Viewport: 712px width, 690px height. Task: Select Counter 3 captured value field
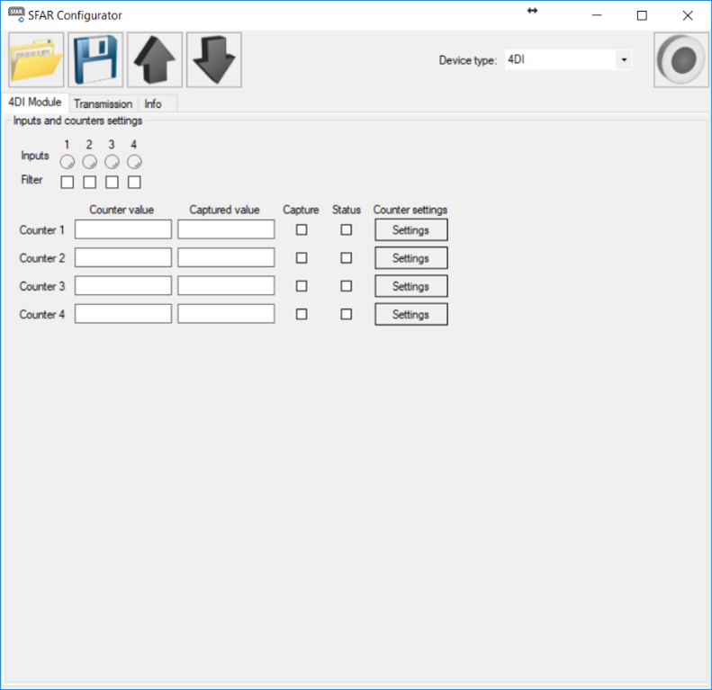[226, 286]
